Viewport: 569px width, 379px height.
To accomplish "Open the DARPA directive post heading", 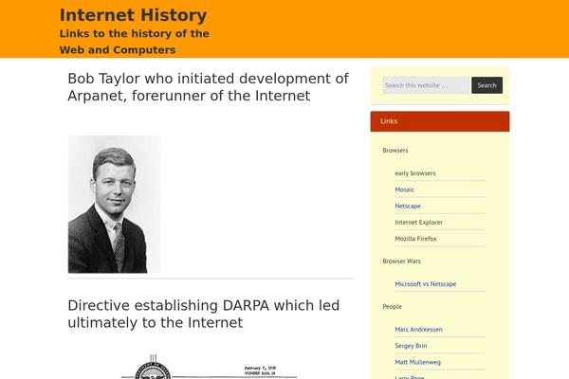I will point(203,314).
